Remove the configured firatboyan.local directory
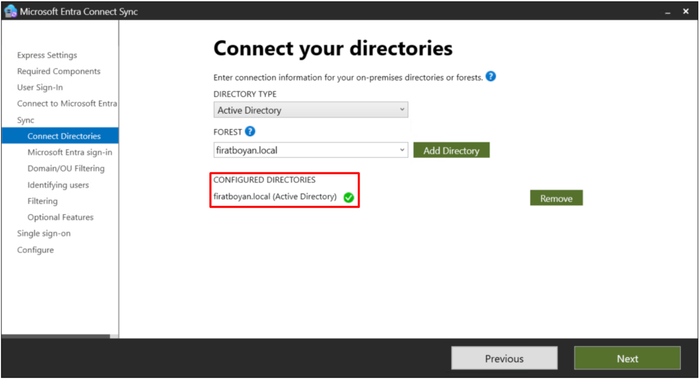 tap(556, 198)
